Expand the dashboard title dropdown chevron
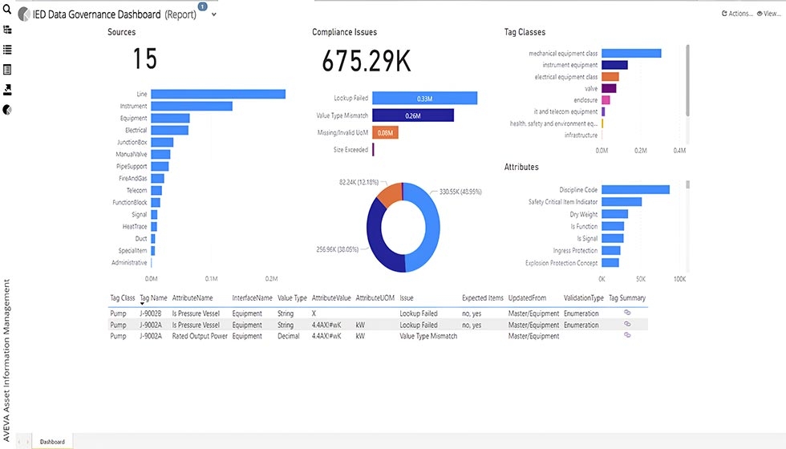The height and width of the screenshot is (449, 786). click(213, 15)
